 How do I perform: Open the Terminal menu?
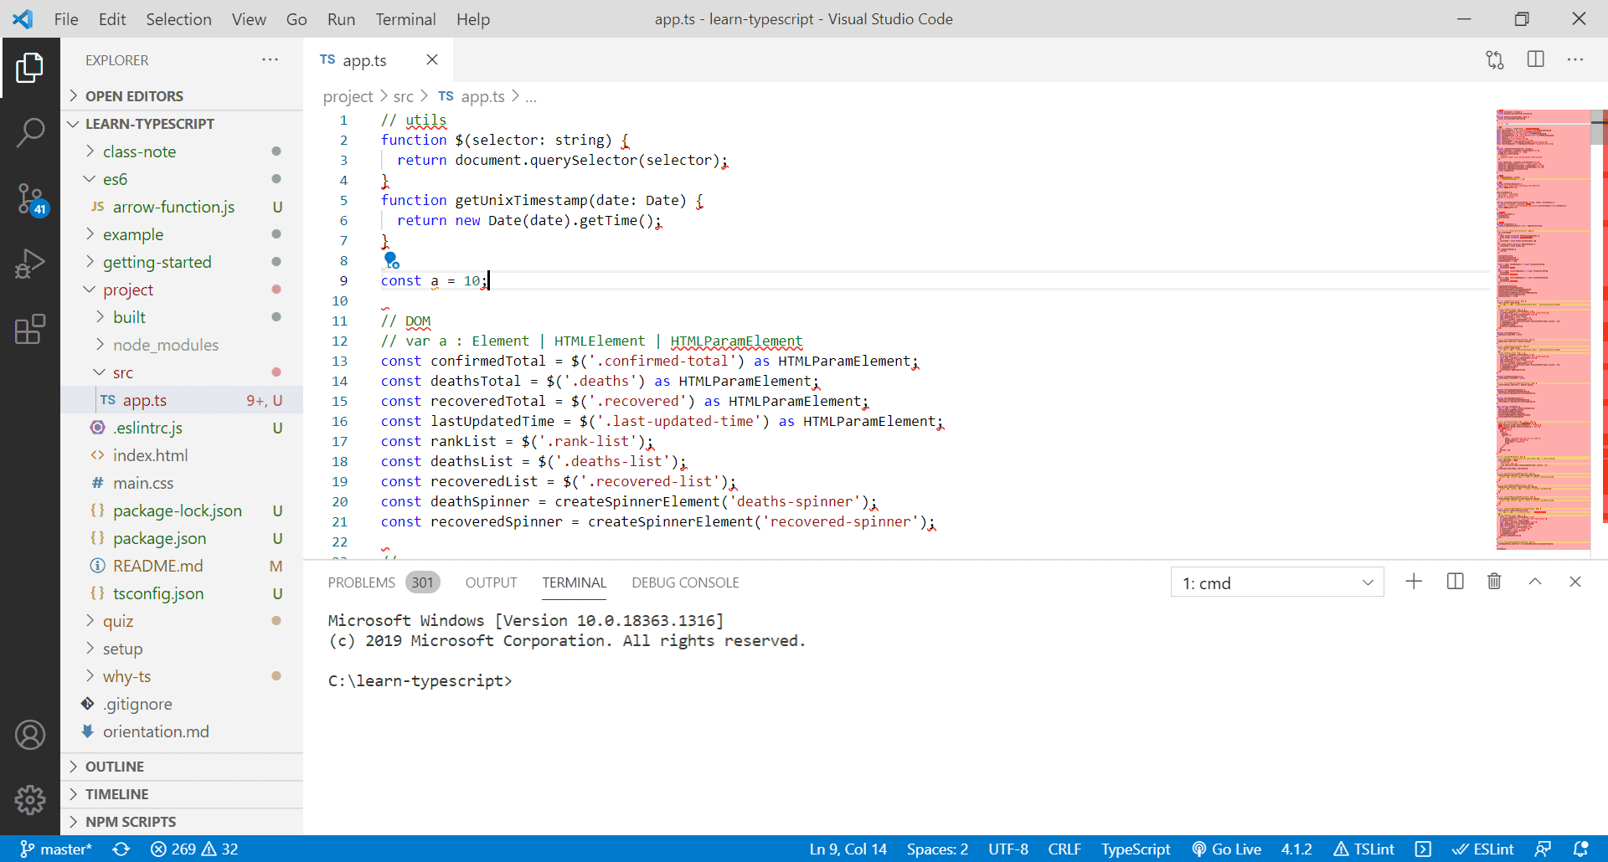[405, 19]
